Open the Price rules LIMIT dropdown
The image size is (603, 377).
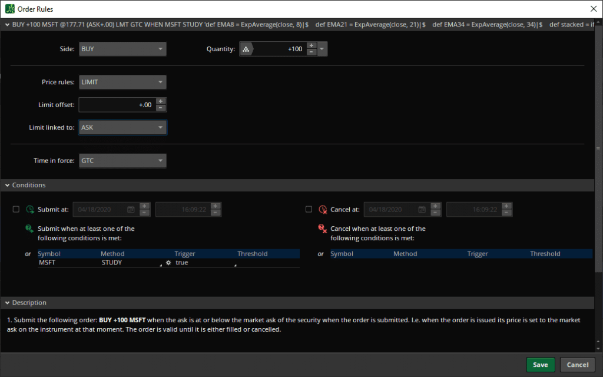coord(122,82)
